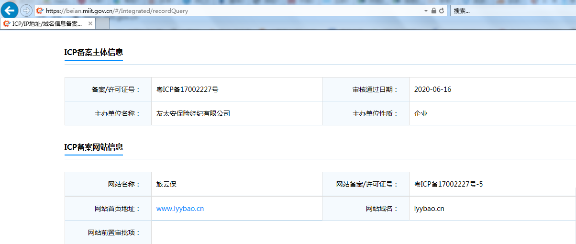The image size is (576, 244).
Task: Select the date 2020-06-16
Action: click(432, 89)
